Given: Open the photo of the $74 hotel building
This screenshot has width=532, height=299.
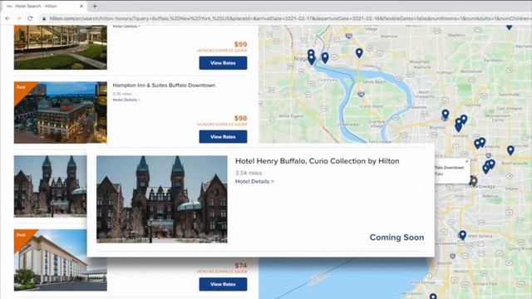Looking at the screenshot, I should click(61, 260).
